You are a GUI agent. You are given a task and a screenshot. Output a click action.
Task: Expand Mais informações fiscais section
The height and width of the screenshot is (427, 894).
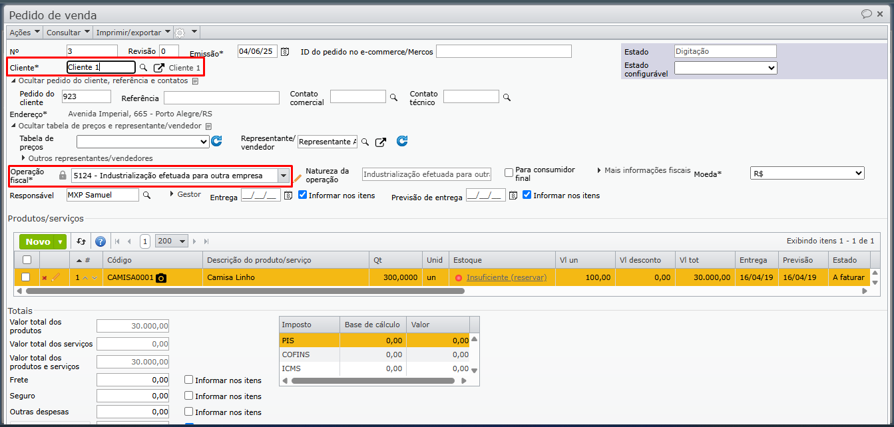pos(644,170)
